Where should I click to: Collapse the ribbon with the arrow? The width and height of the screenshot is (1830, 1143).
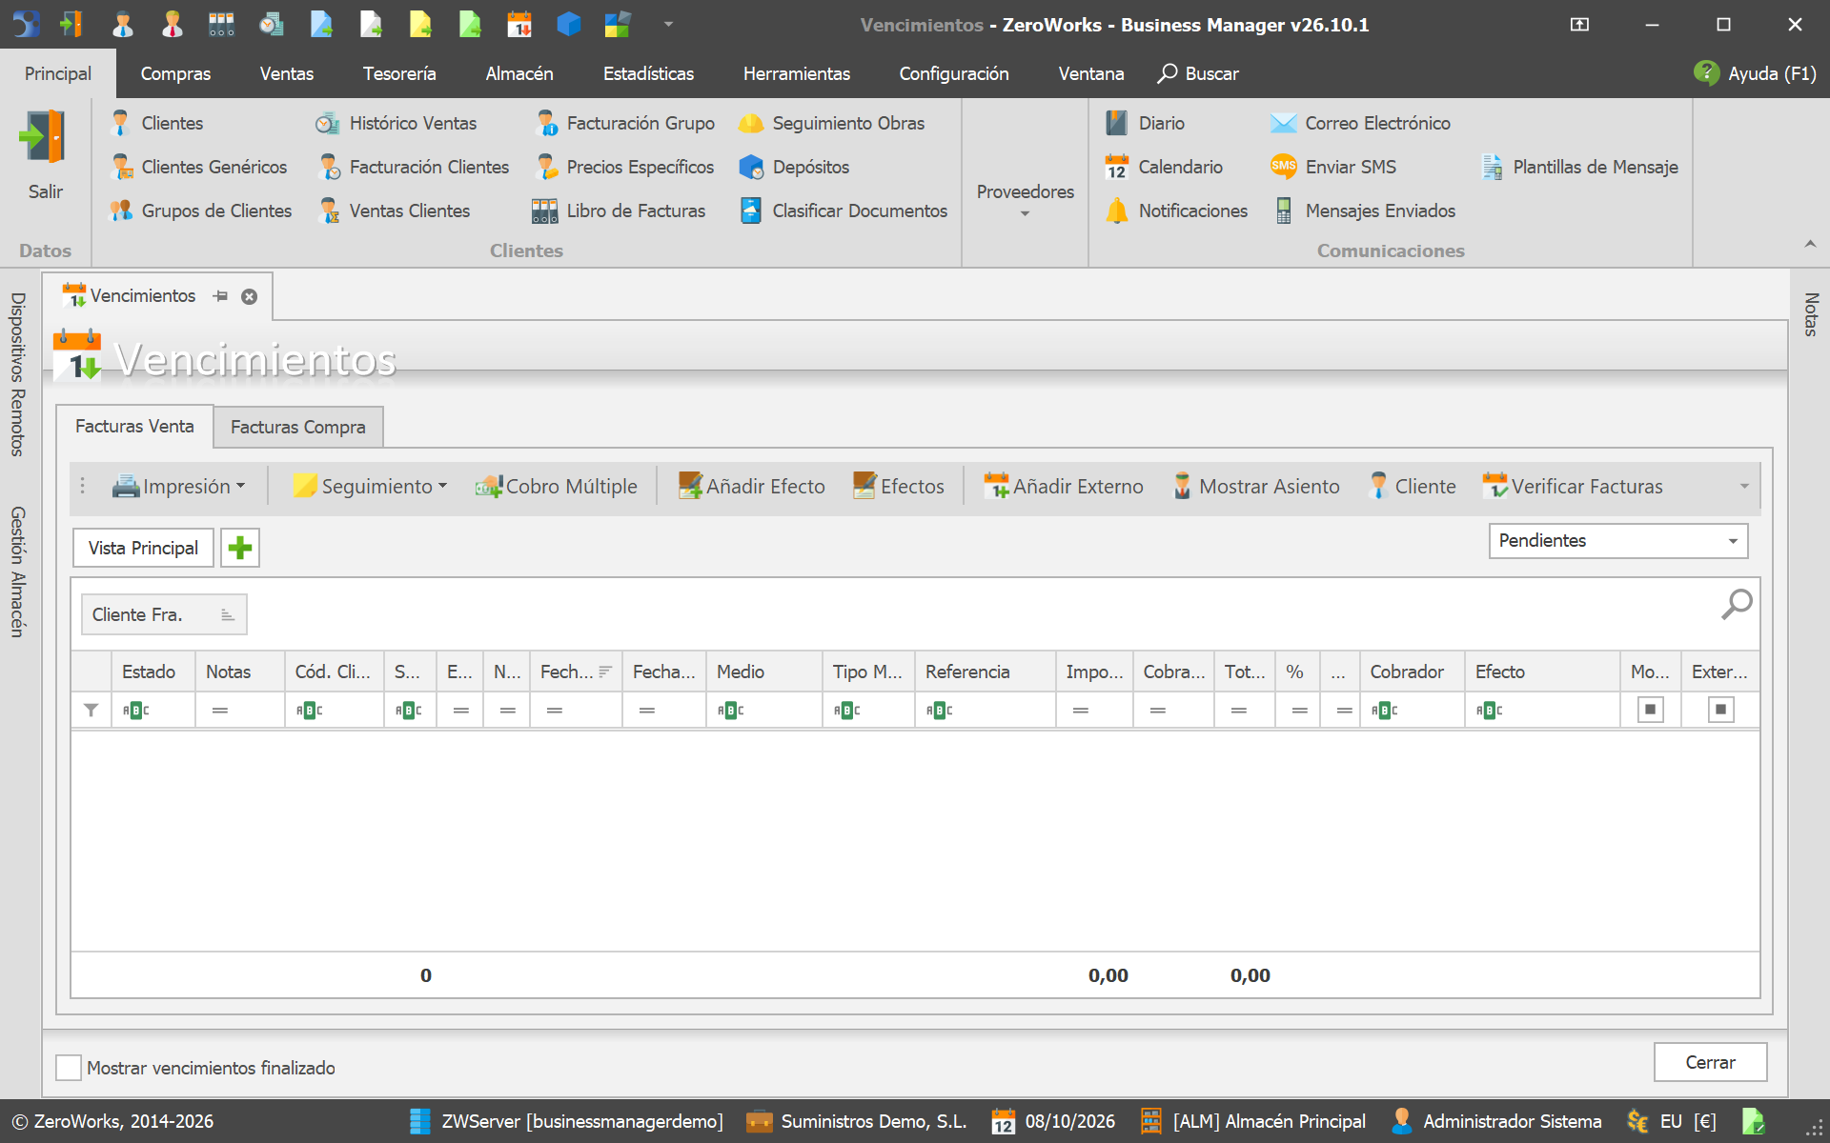1809,245
